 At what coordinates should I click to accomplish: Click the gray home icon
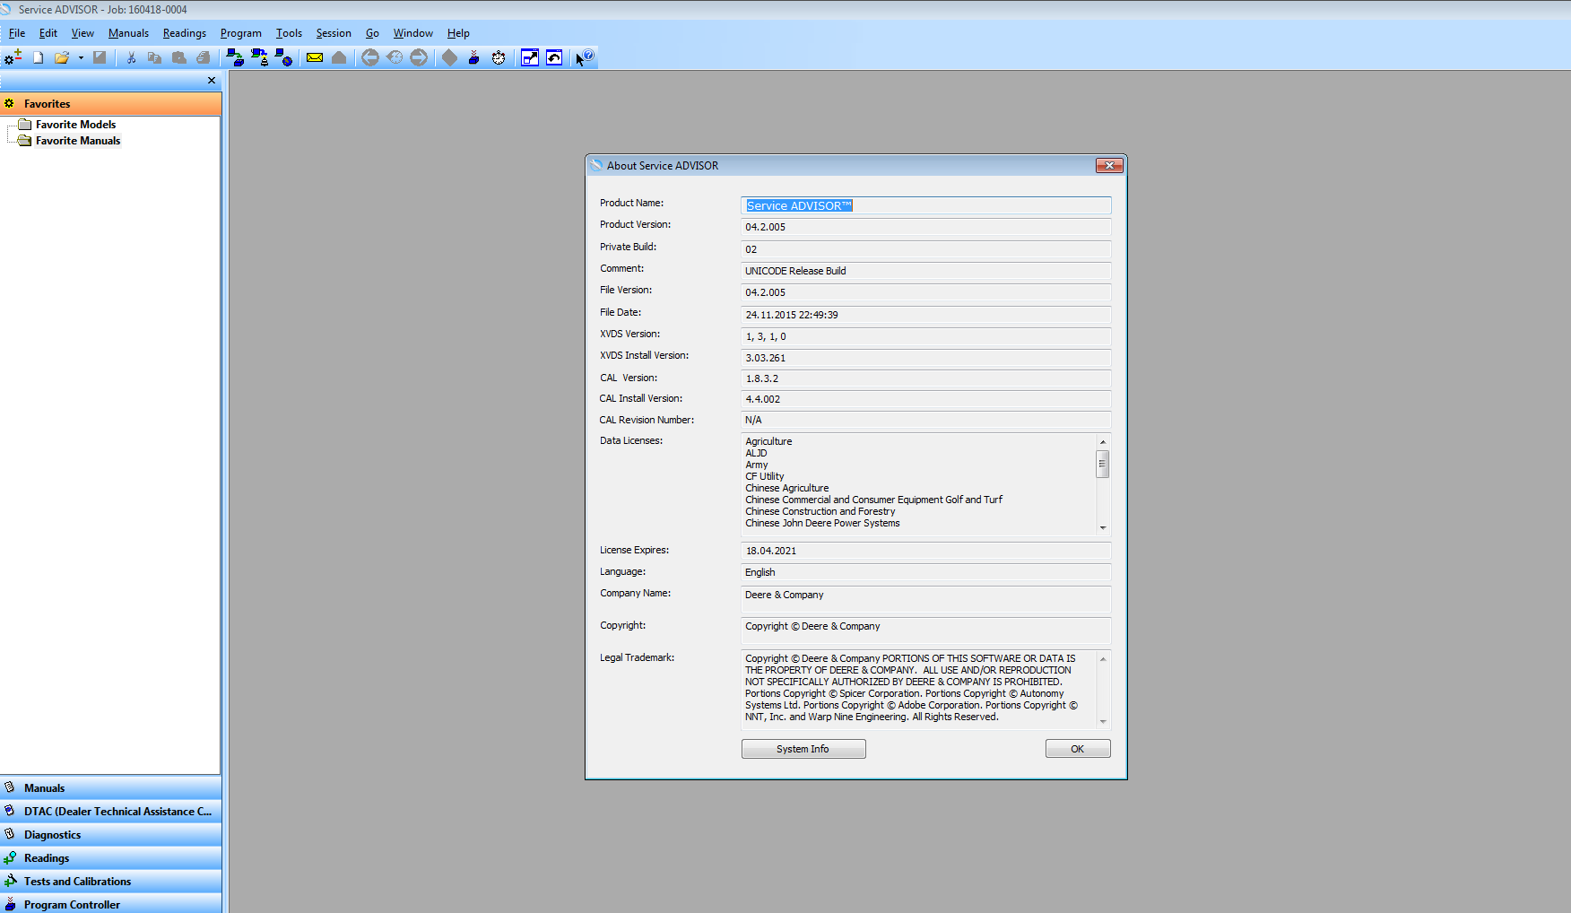click(339, 57)
